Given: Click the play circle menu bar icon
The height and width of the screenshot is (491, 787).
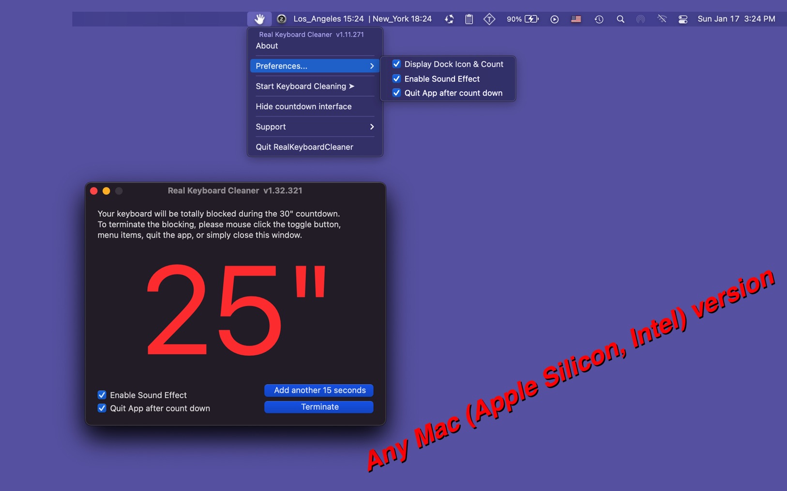Looking at the screenshot, I should pos(555,19).
